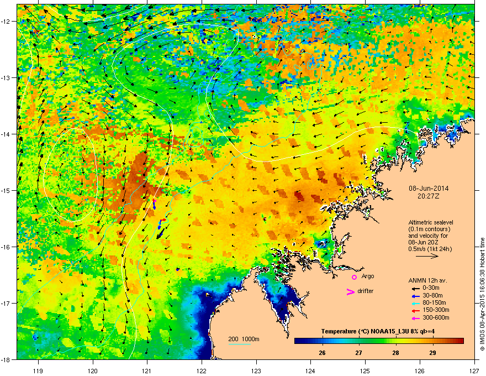Click the latitude axis label -14
This screenshot has height=376, width=486.
7,134
